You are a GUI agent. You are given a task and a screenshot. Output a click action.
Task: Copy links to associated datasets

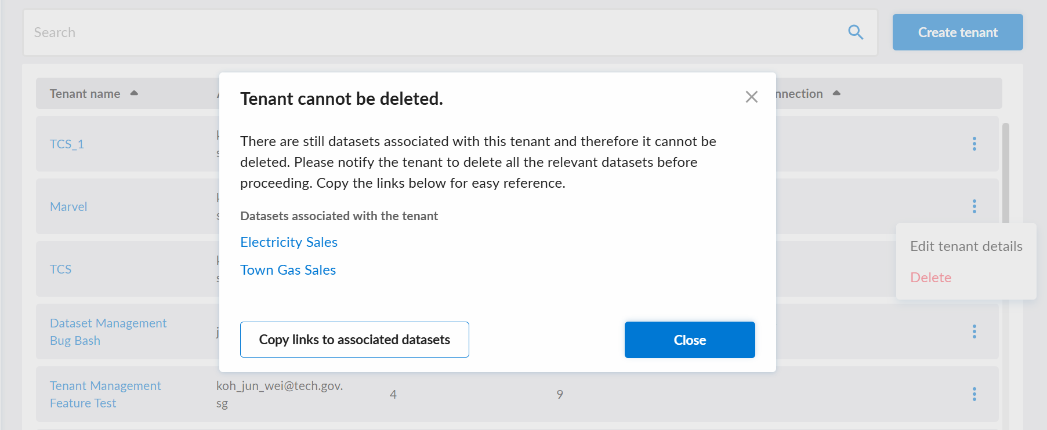[x=354, y=340]
